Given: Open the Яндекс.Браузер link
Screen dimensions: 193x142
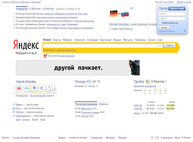Looking at the screenshot, I should coord(66,56).
